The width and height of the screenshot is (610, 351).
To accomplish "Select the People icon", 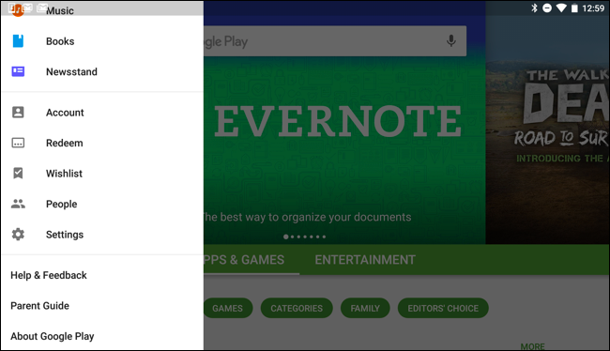I will pos(18,204).
